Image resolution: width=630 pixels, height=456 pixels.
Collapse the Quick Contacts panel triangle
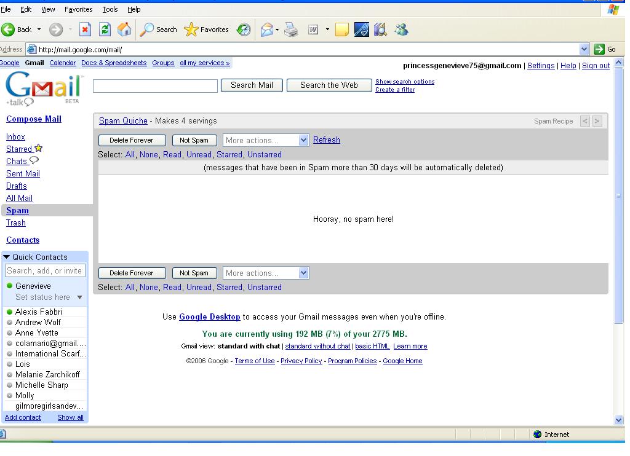6,257
